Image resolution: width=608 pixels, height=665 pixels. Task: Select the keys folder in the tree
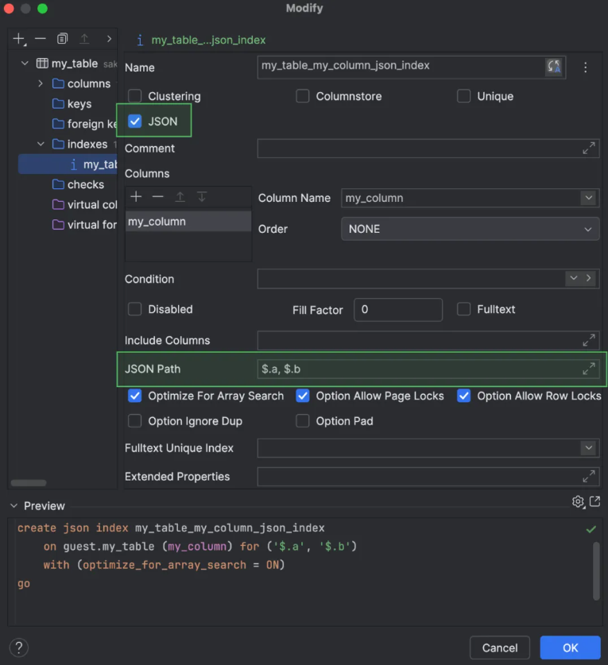79,104
